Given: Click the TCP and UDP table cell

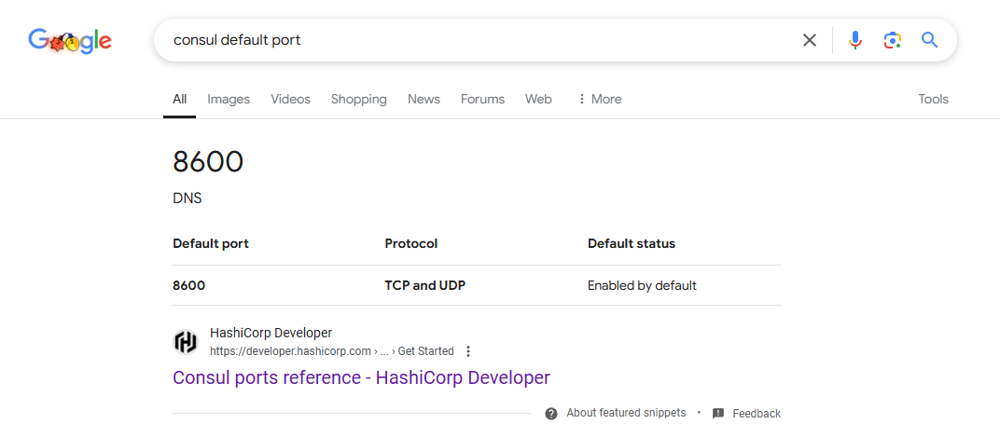Looking at the screenshot, I should [425, 286].
